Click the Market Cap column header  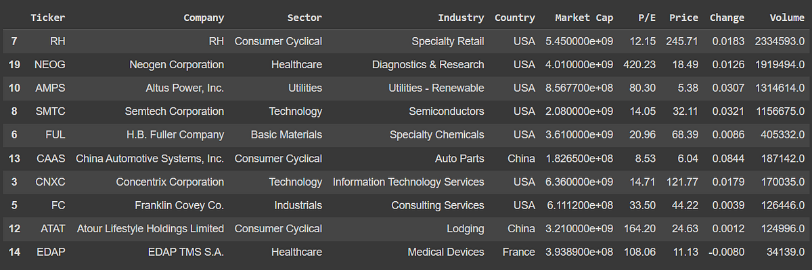tap(584, 18)
